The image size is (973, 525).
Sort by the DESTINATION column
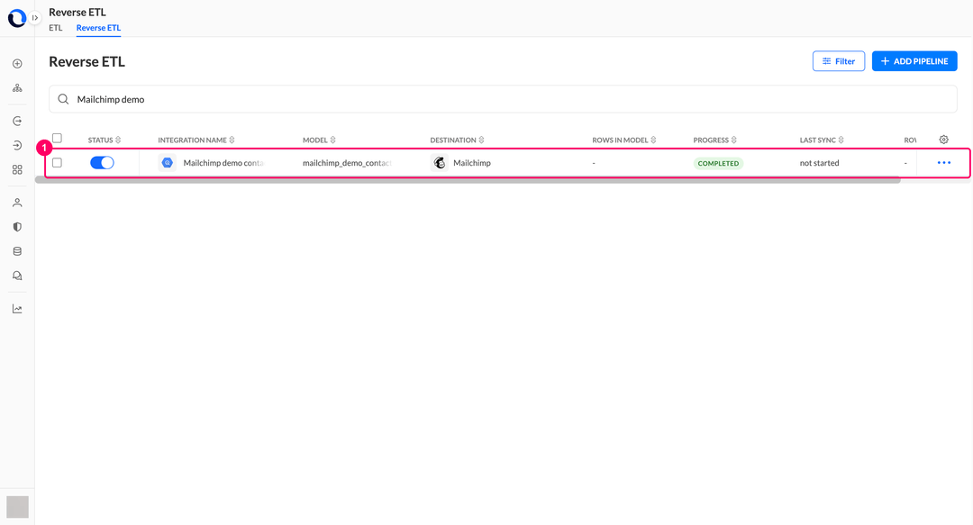click(x=458, y=140)
